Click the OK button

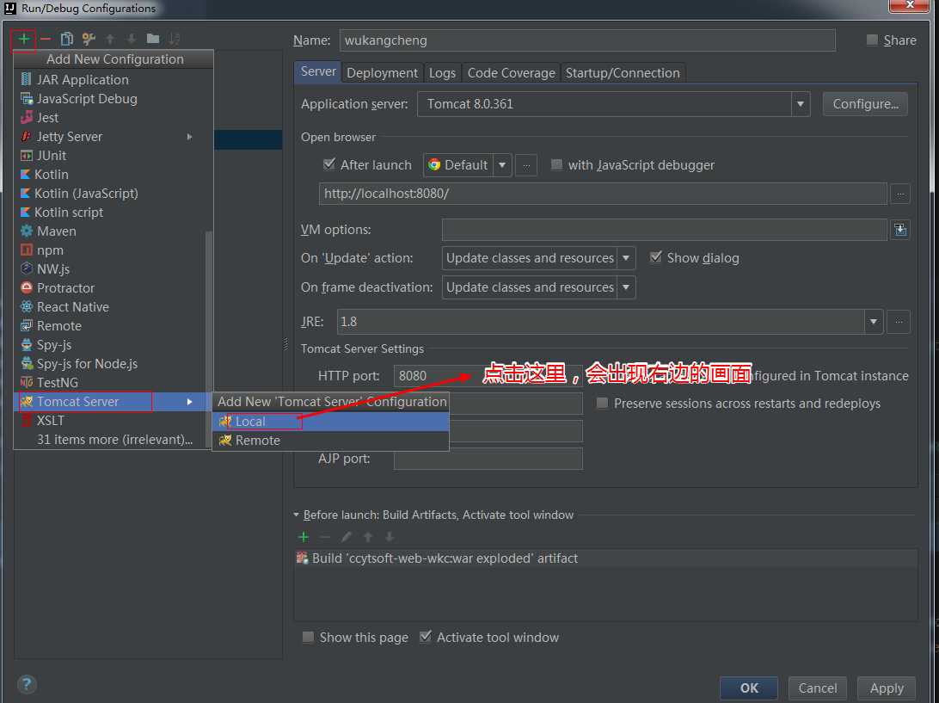pyautogui.click(x=749, y=688)
